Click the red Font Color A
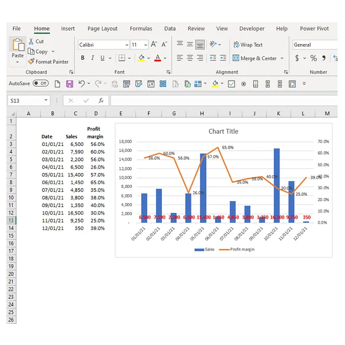This screenshot has height=345, width=345. point(158,58)
